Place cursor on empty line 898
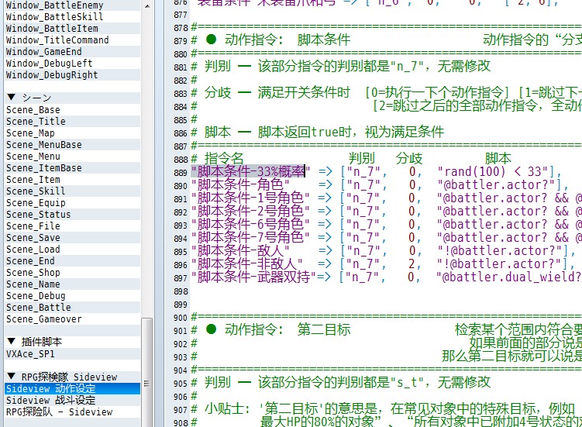Image resolution: width=582 pixels, height=427 pixels. pos(386,291)
